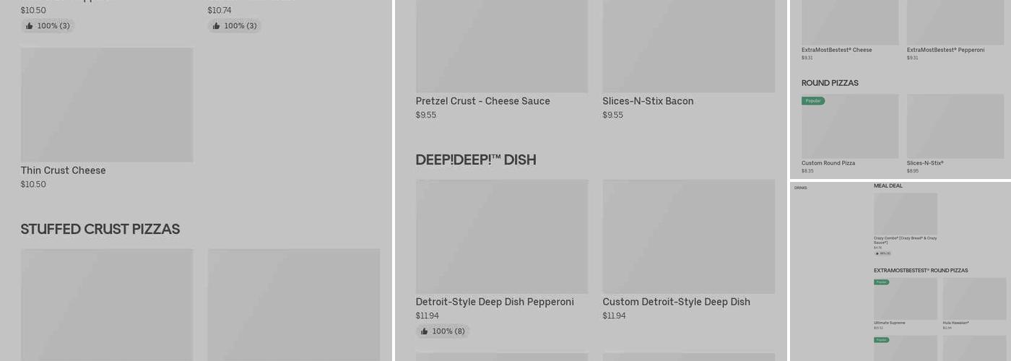Select the Drinks category in sidebar
This screenshot has height=361, width=1011.
tap(800, 188)
